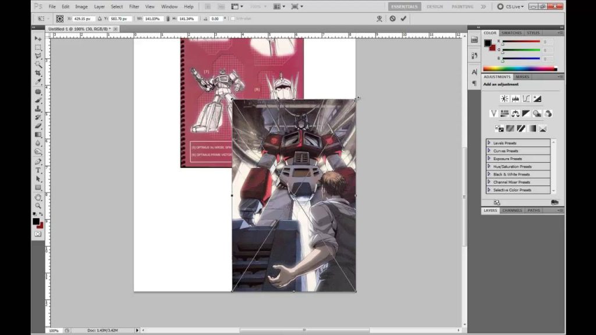Add a Levels adjustment
596x335 pixels.
(516, 99)
